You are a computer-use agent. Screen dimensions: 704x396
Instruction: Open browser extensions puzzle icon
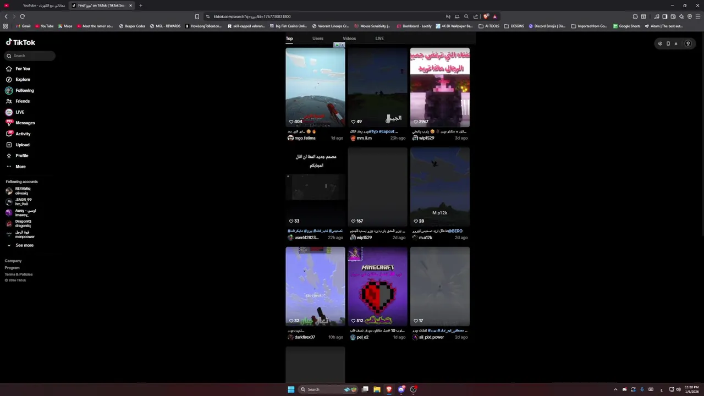635,16
